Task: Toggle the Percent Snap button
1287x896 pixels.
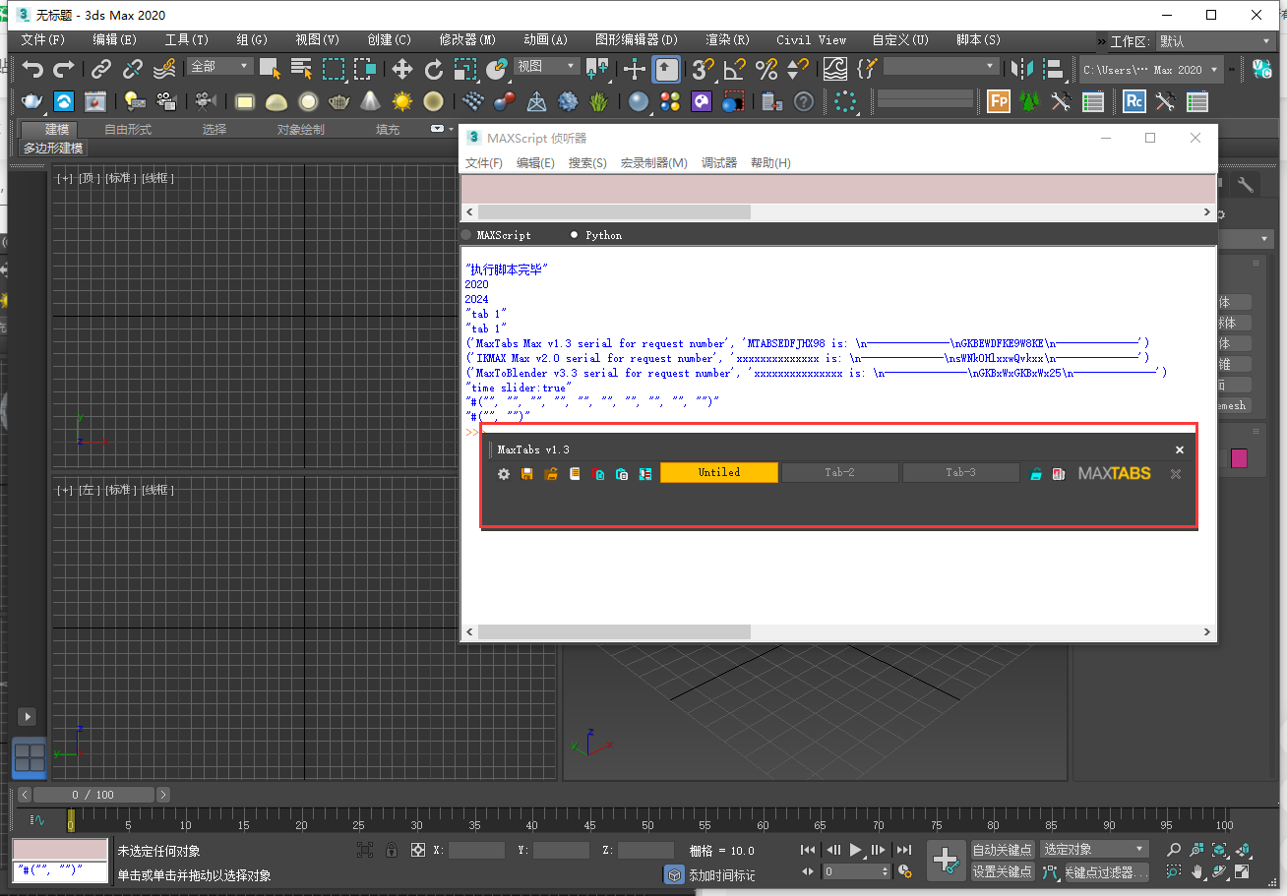Action: [x=766, y=68]
